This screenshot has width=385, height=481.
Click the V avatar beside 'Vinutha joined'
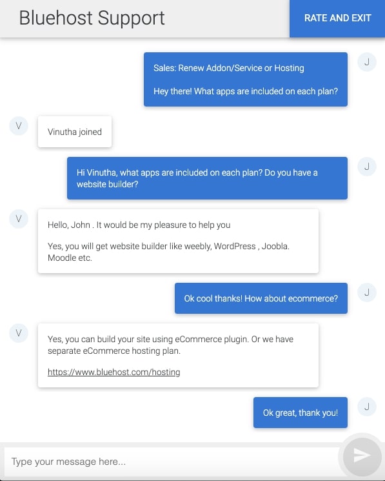pyautogui.click(x=19, y=126)
